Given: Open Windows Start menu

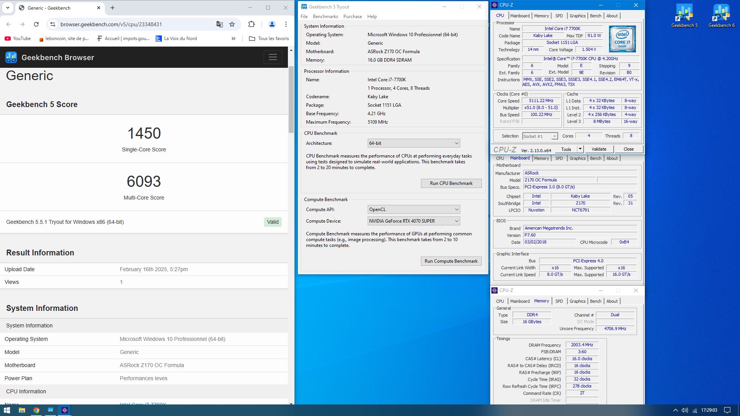Looking at the screenshot, I should click(x=7, y=410).
